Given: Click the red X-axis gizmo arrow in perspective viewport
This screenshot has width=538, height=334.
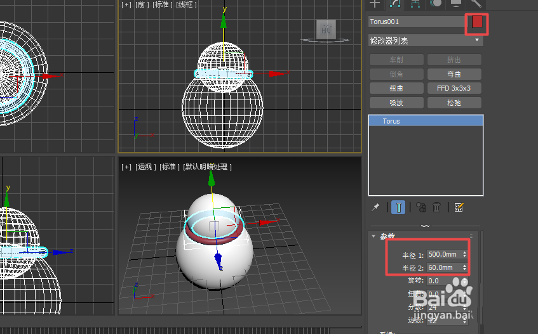Looking at the screenshot, I should click(x=267, y=222).
